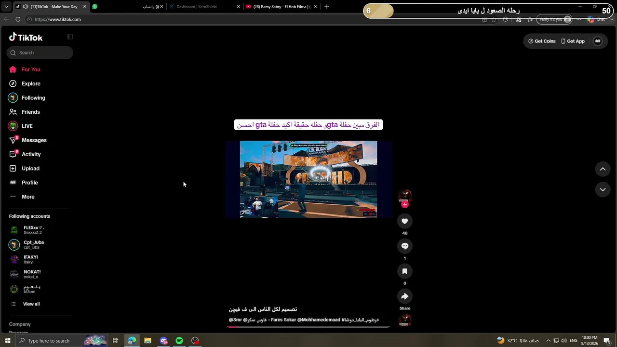Open Spotify from the taskbar
Image resolution: width=617 pixels, height=347 pixels.
(x=179, y=341)
